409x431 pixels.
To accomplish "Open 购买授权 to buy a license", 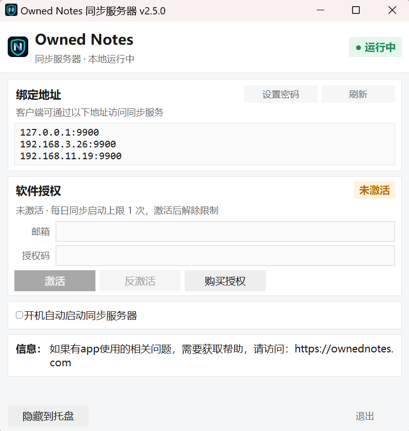I will [x=225, y=280].
